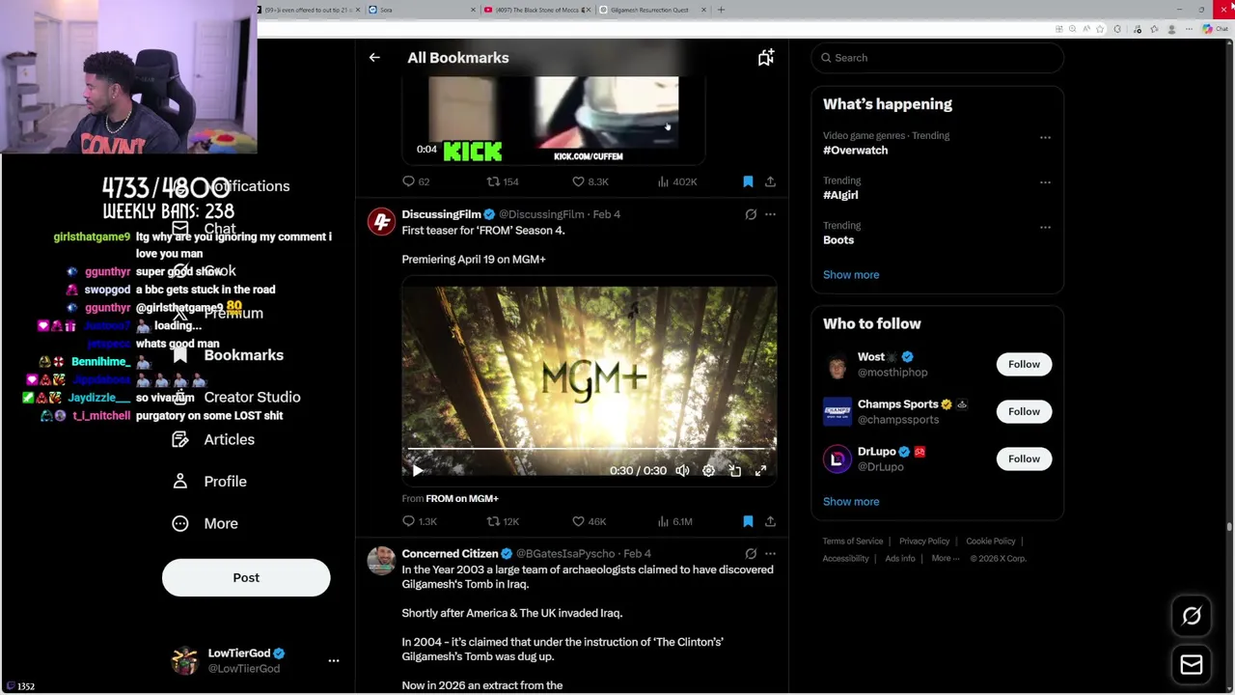
Task: Open replies on DiscussingFilm post, 1.3K
Action: click(420, 521)
